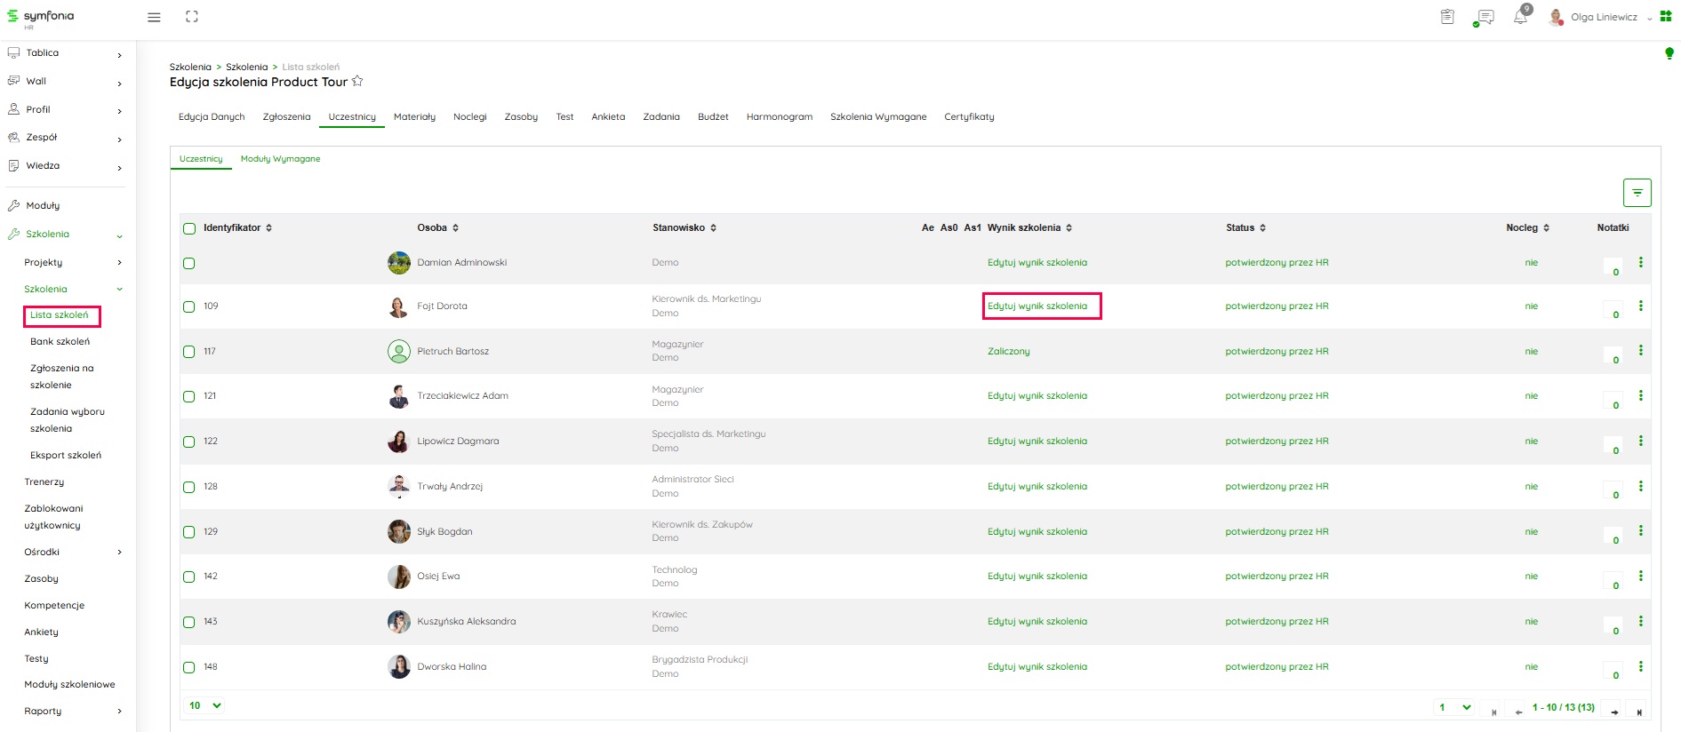Check the box for participant 117
Screen dimensions: 1681x732
pos(189,352)
